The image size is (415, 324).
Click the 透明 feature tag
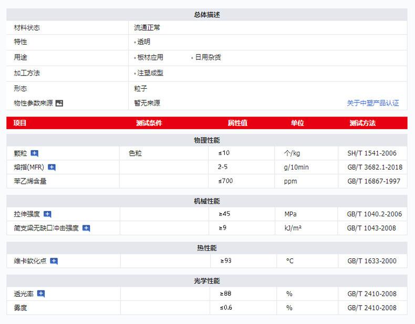pos(143,42)
